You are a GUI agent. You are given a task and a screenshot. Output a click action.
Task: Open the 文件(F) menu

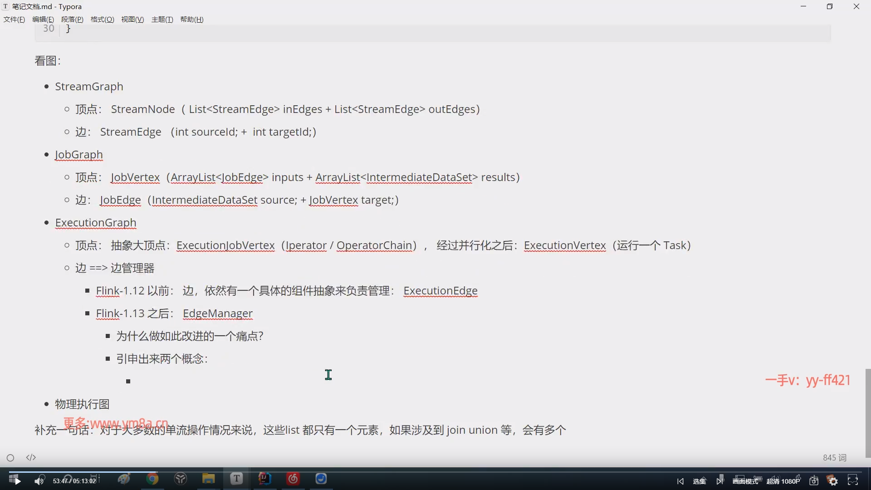pyautogui.click(x=14, y=20)
